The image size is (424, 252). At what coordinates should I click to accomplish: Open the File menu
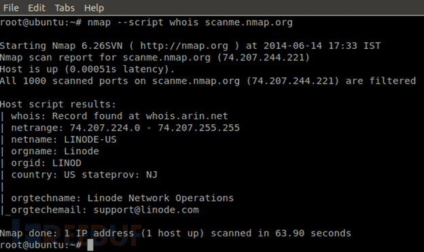click(11, 8)
